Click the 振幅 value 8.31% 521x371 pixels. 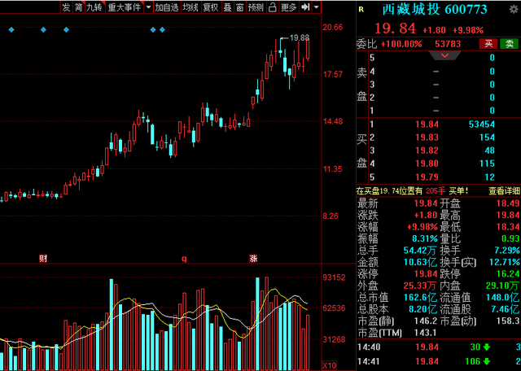(x=425, y=239)
